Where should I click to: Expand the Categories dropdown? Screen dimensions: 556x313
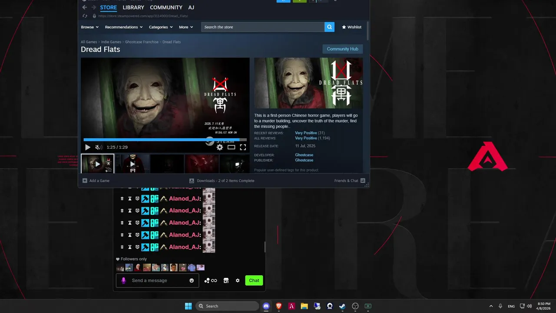[161, 27]
